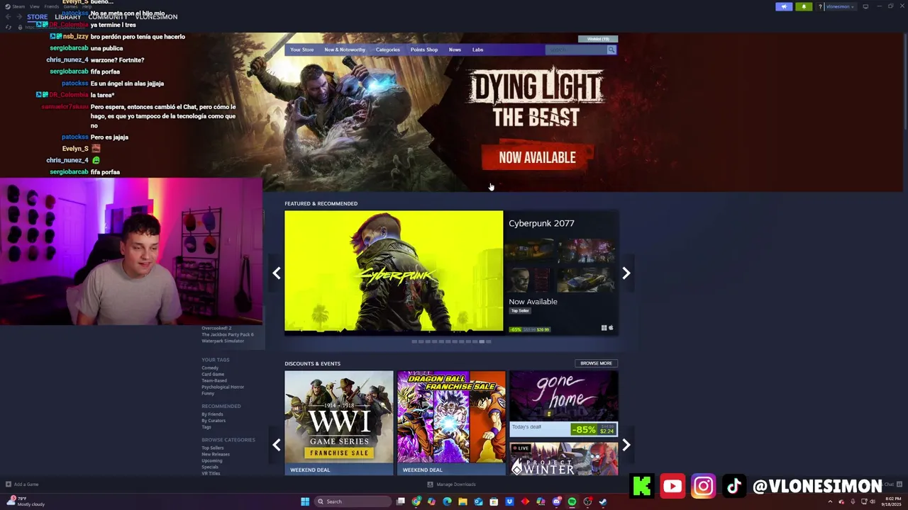This screenshot has width=908, height=510.
Task: Open the Wishlist button above store bar
Action: pyautogui.click(x=598, y=39)
